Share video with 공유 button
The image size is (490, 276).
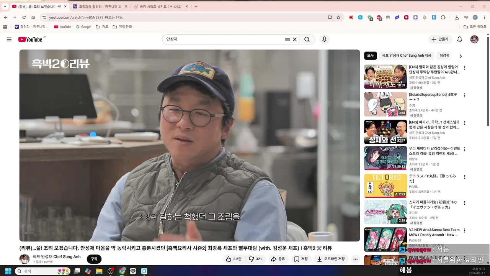[278, 259]
